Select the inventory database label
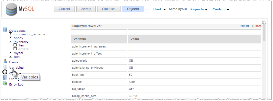 [21, 42]
